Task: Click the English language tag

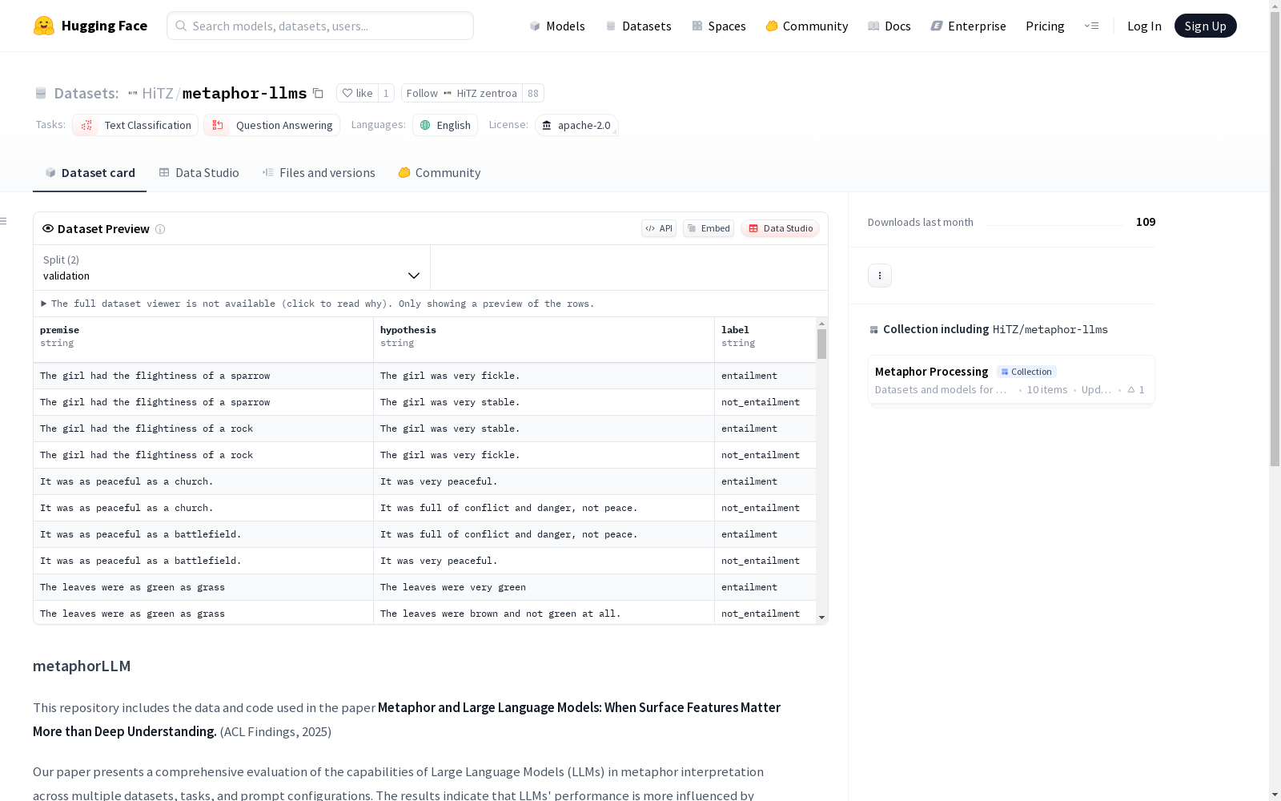Action: click(x=445, y=125)
